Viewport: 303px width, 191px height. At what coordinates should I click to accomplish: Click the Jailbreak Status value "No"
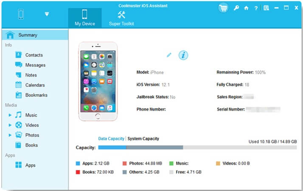(x=173, y=97)
